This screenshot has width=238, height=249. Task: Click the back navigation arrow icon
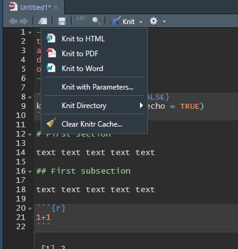click(13, 22)
